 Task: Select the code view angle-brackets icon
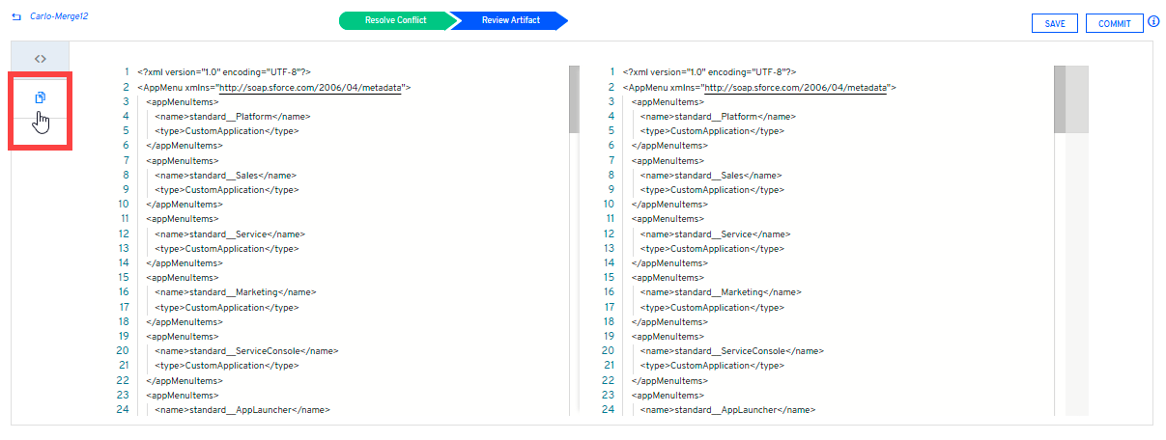(x=40, y=59)
